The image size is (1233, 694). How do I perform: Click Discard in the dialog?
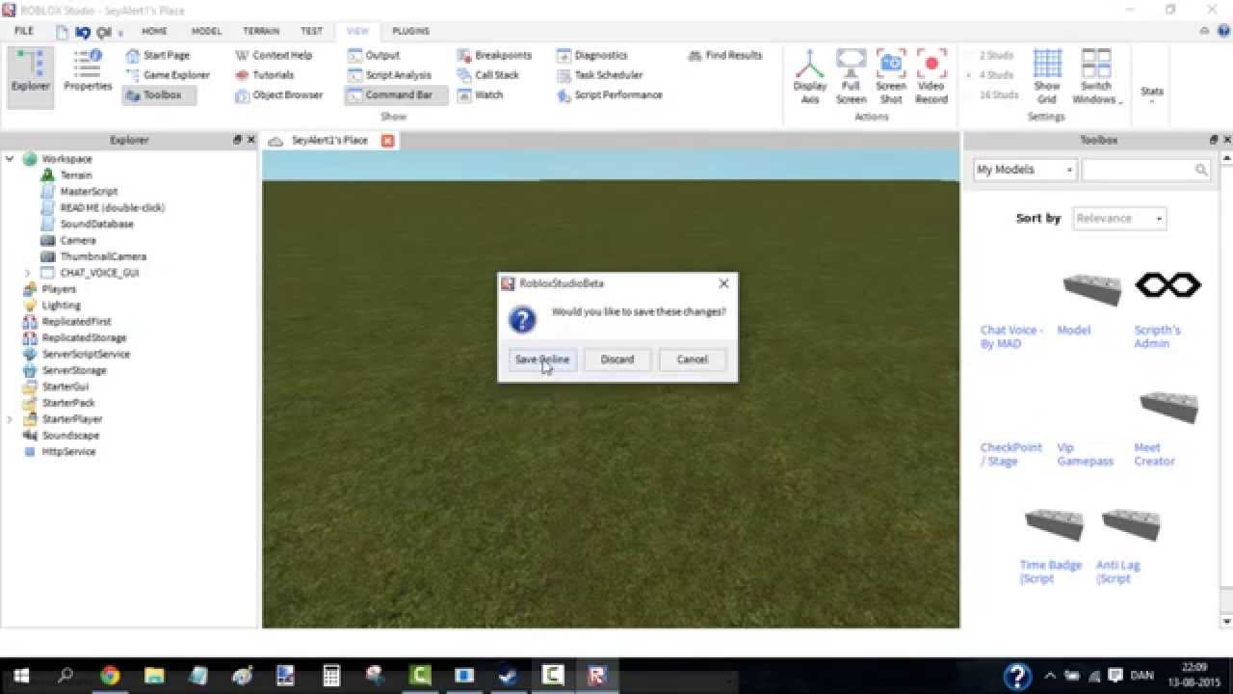click(617, 360)
